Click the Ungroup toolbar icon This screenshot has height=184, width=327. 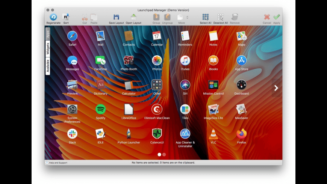point(167,17)
